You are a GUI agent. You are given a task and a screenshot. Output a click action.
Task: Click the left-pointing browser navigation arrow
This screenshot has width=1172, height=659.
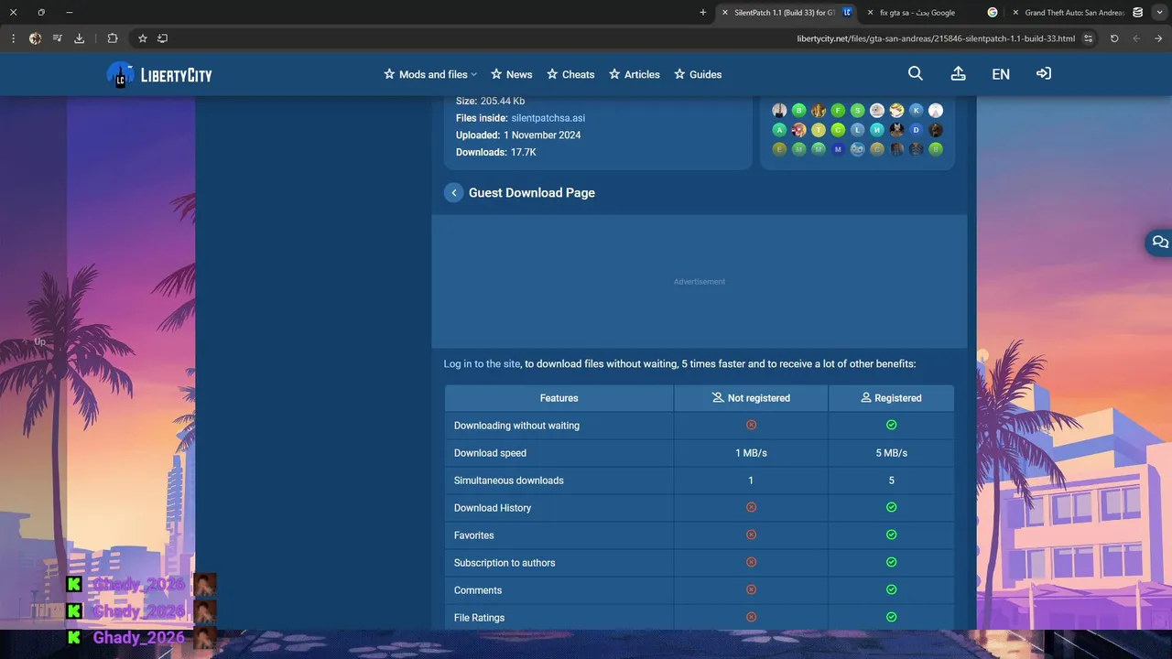1136,38
